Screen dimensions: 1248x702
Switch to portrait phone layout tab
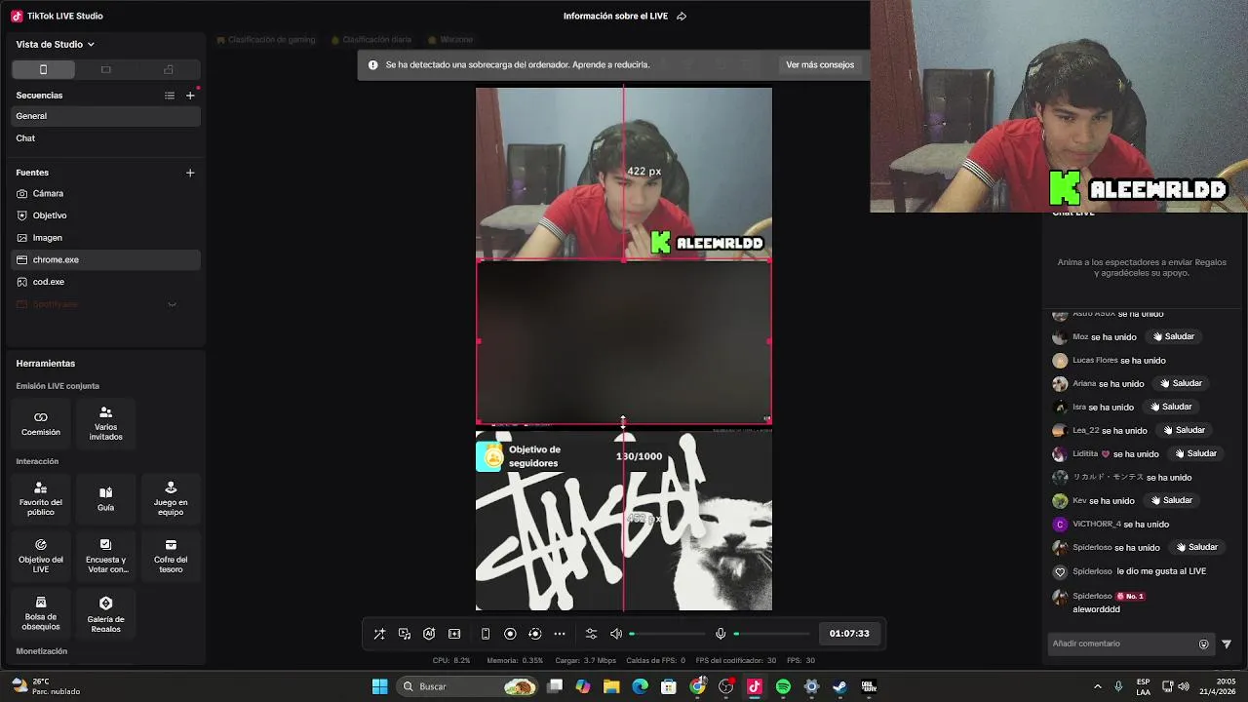(x=43, y=69)
